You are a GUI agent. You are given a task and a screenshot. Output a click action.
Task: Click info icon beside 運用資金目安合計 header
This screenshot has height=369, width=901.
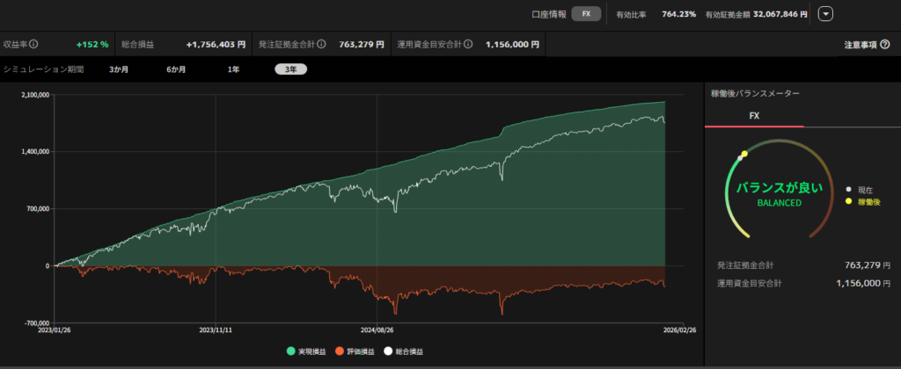468,43
